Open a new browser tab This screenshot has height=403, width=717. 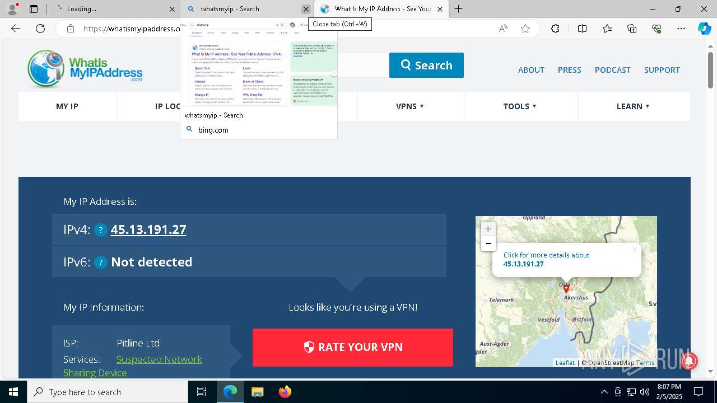click(458, 9)
